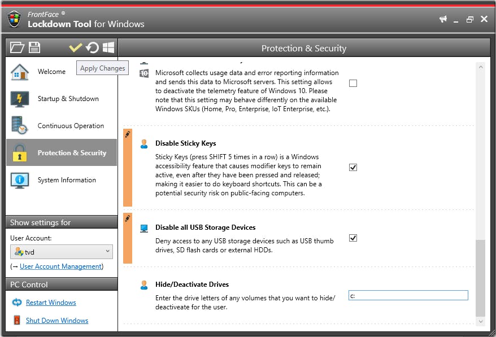
Task: Click the reset arrow icon in toolbar
Action: [x=93, y=48]
